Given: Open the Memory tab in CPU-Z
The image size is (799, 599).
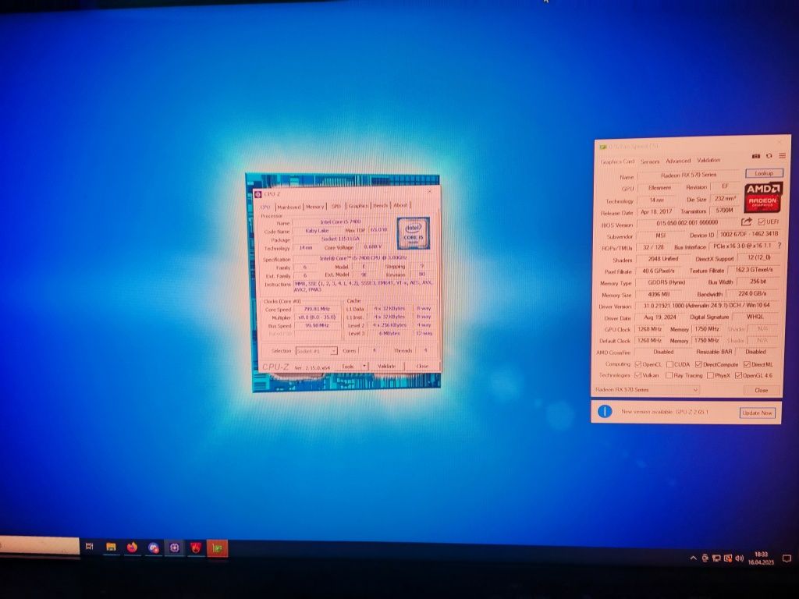Looking at the screenshot, I should tap(315, 206).
